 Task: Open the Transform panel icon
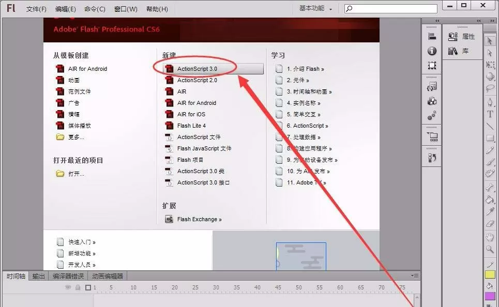(432, 66)
